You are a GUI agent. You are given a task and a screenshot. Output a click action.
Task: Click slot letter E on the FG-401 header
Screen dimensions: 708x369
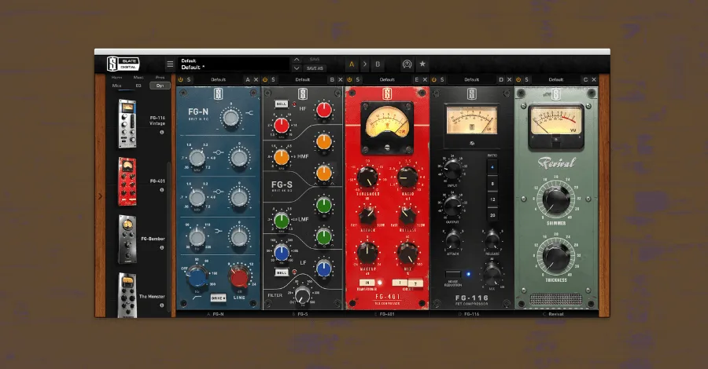coord(416,80)
